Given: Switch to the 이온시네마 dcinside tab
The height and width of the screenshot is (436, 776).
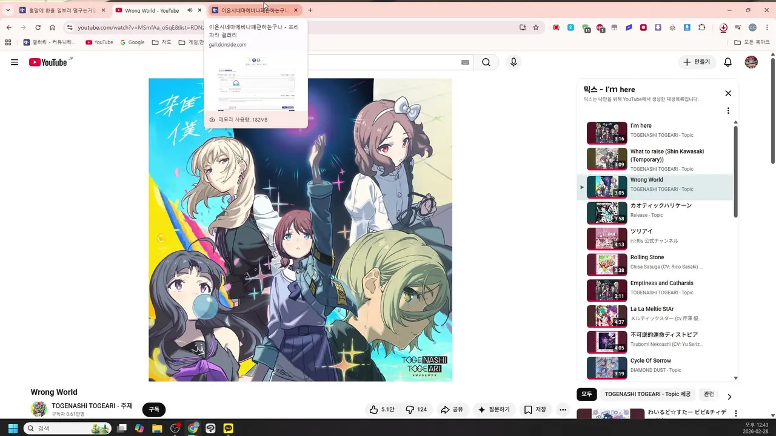Looking at the screenshot, I should pos(255,10).
